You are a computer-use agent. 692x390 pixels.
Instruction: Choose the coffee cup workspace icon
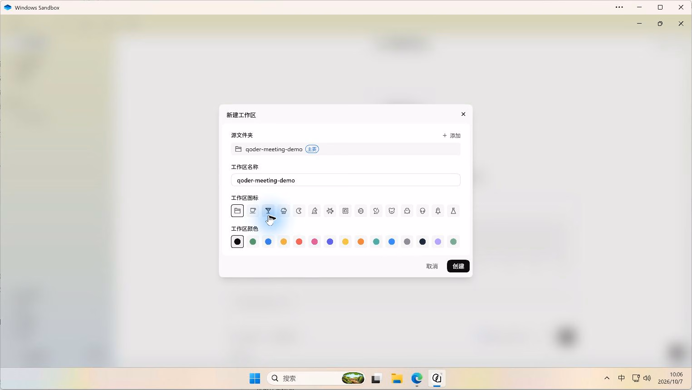tap(253, 211)
